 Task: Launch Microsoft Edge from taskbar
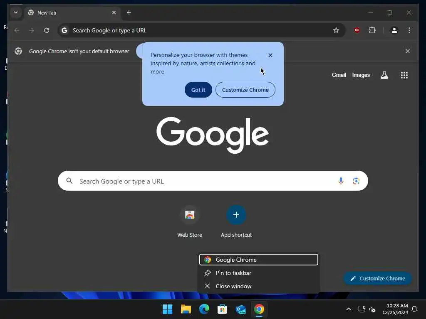click(204, 309)
